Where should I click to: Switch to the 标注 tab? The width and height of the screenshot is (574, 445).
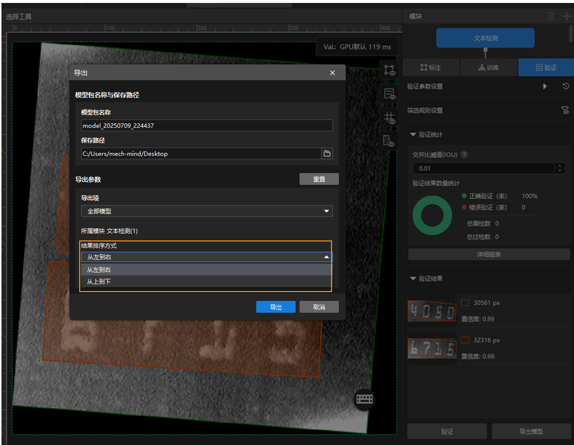[x=430, y=68]
